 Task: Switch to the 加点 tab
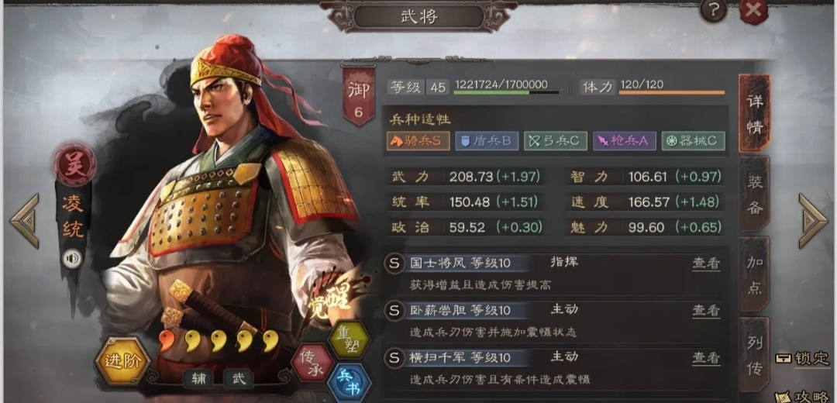(x=754, y=274)
